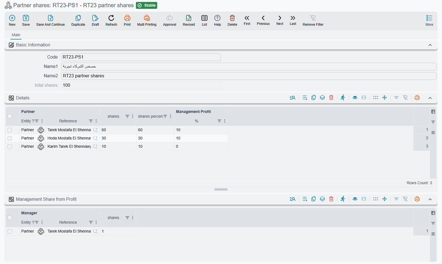Search rows in Details grid toolbar
442x264 pixels.
point(293,97)
